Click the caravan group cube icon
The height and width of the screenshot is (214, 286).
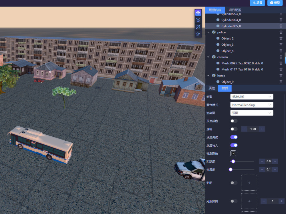[214, 57]
